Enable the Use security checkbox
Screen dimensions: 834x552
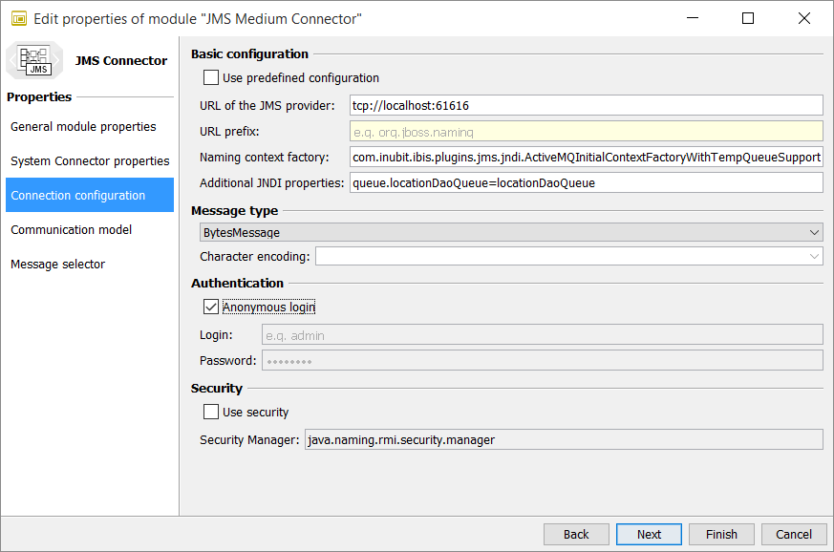[210, 413]
